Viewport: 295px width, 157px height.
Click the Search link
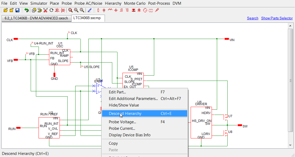tap(253, 18)
